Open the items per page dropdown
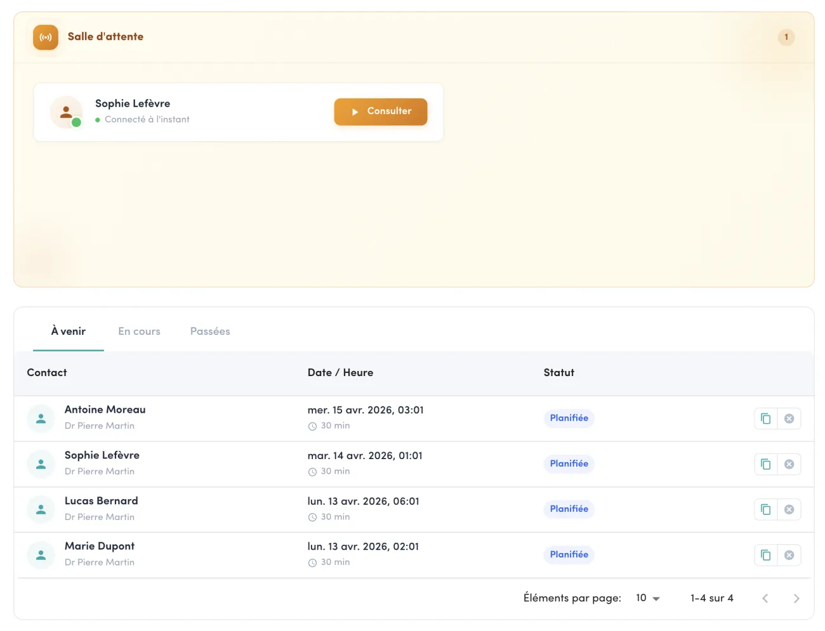Screen dimensions: 825x631 (x=648, y=598)
